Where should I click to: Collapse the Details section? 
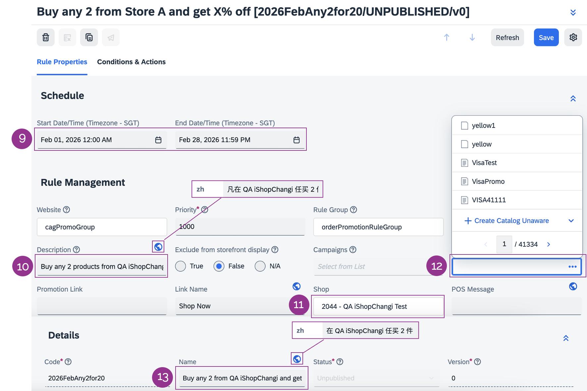[x=566, y=338]
